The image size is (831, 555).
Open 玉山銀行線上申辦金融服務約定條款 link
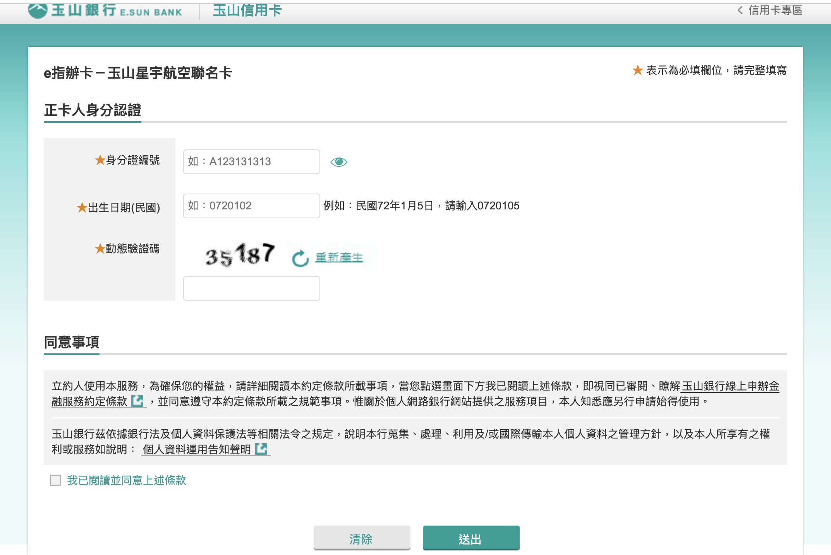(x=730, y=386)
